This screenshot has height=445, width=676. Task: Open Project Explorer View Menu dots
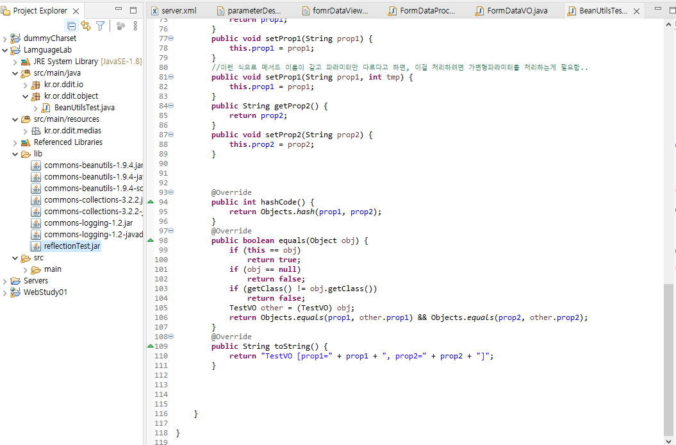(x=135, y=26)
